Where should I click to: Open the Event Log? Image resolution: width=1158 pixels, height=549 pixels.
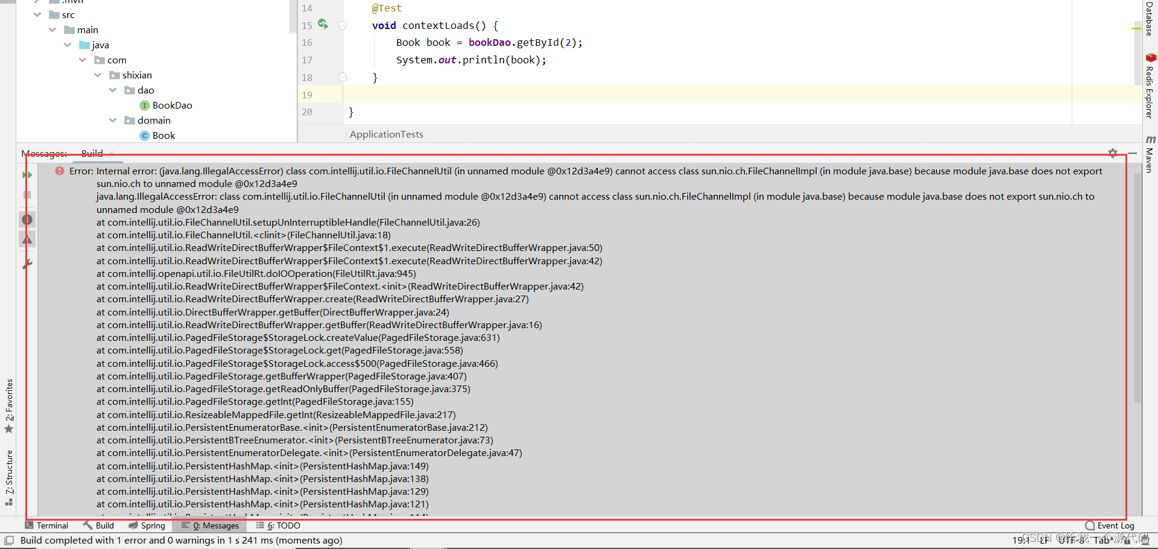click(x=1110, y=525)
